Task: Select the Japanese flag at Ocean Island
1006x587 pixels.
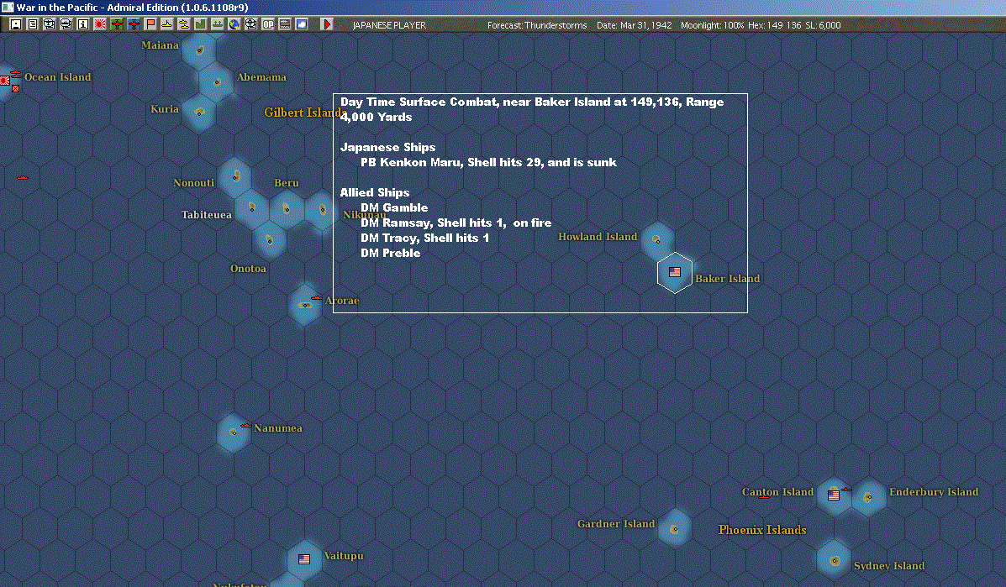Action: 4,81
